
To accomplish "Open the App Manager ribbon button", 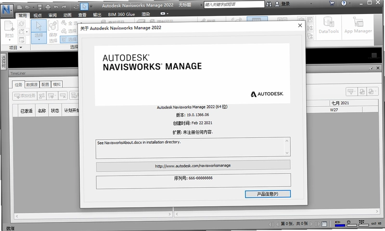I will coord(358,25).
